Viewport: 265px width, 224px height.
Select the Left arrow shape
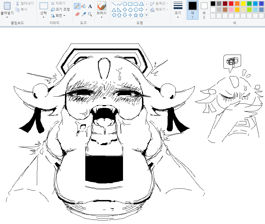pyautogui.click(x=114, y=15)
